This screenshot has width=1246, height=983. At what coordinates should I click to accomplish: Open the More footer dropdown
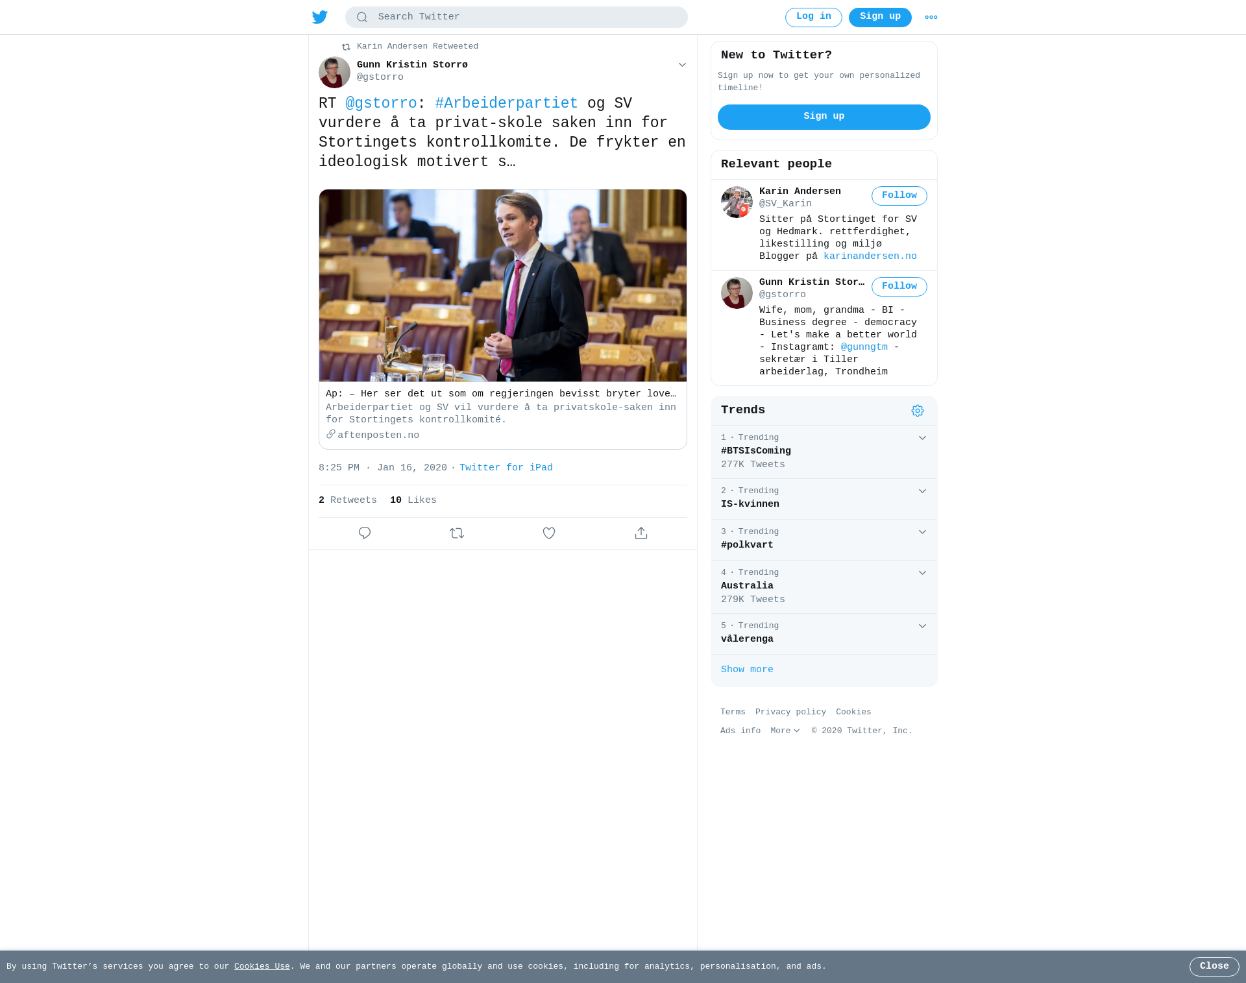[785, 731]
